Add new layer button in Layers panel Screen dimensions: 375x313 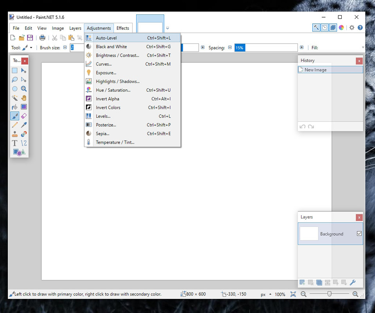tap(302, 282)
